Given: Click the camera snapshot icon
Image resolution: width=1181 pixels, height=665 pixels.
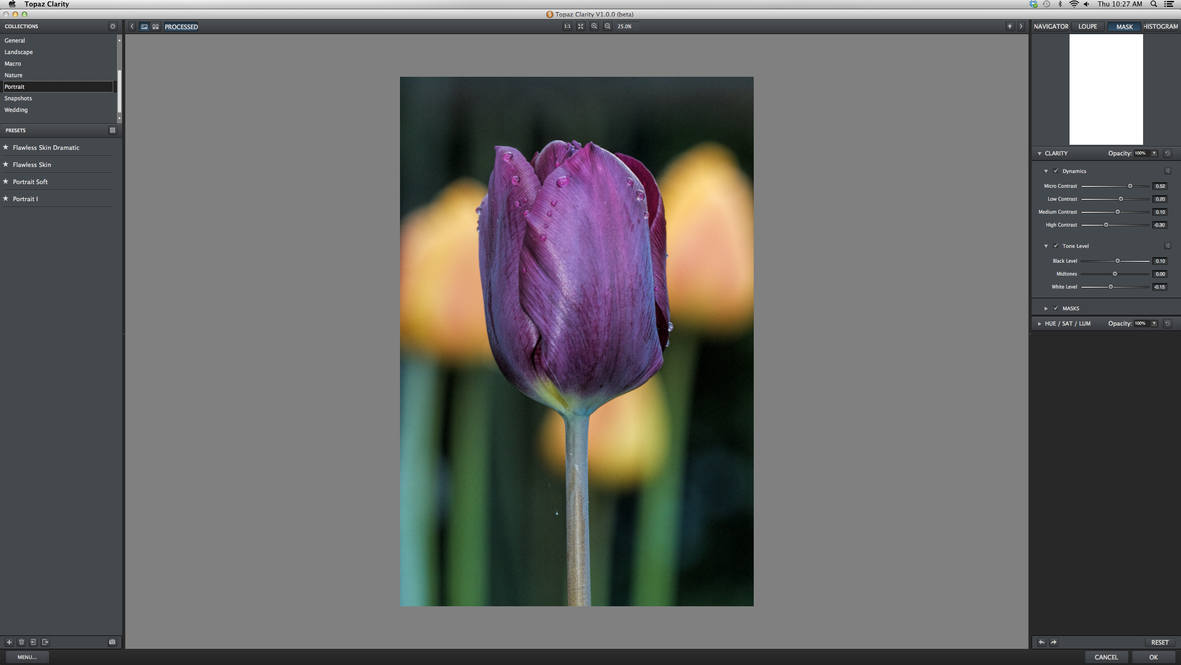Looking at the screenshot, I should (x=112, y=642).
